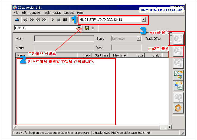Screen dimensions: 197x140
Task: Sort the track list by Size column
Action: pos(136,55)
